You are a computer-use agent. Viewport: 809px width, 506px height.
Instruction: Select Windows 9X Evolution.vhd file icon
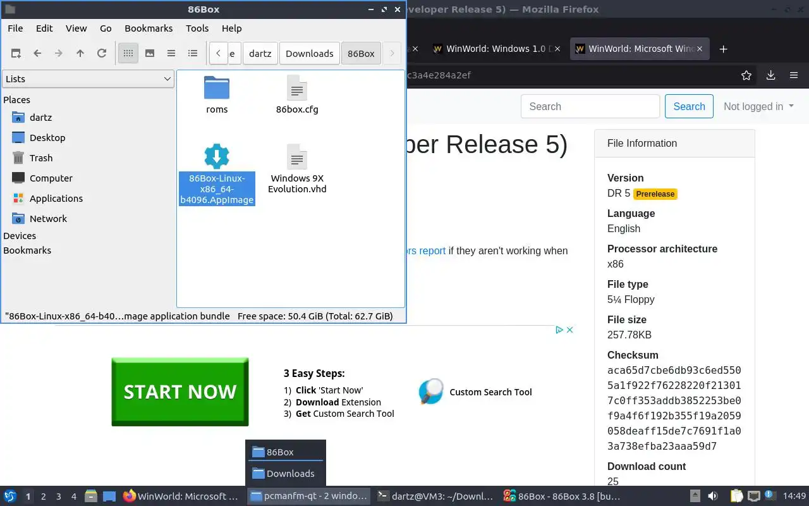coord(297,156)
